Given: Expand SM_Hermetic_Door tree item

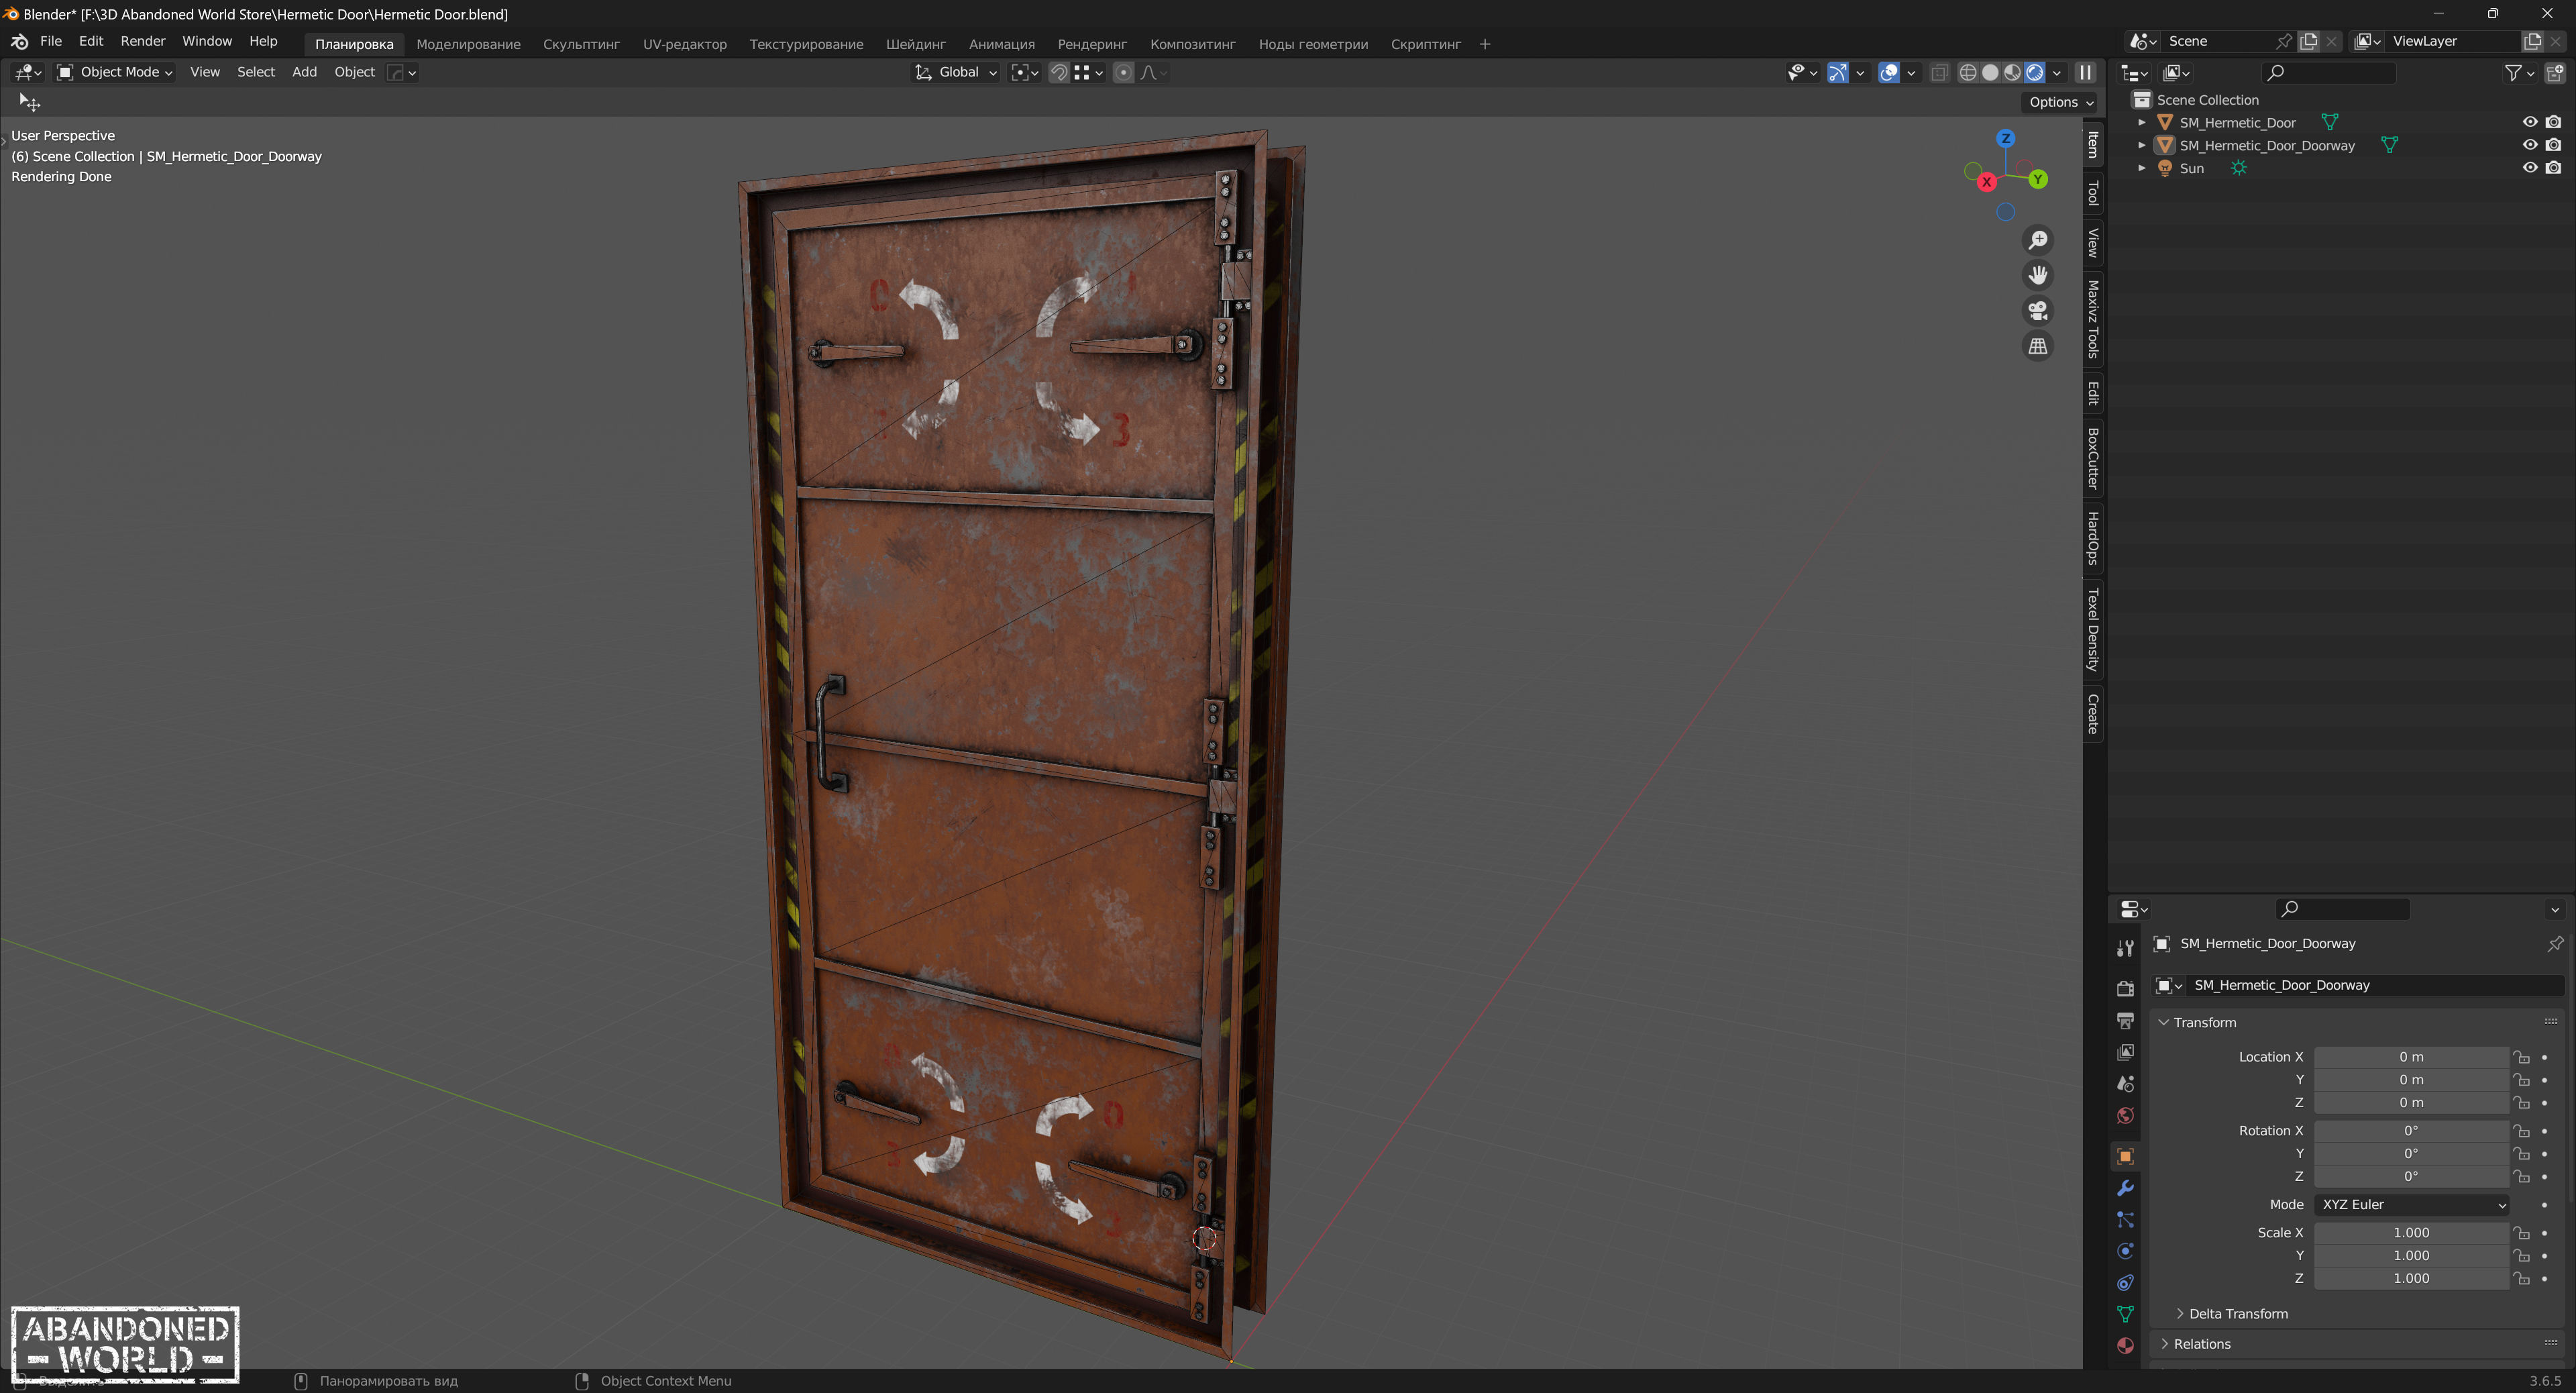Looking at the screenshot, I should point(2142,123).
